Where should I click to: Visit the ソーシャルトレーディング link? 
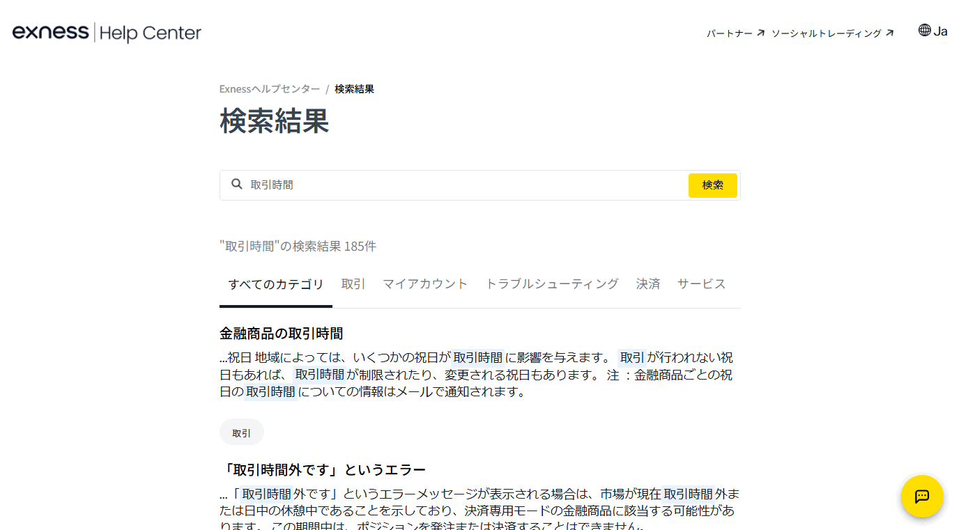pos(827,32)
